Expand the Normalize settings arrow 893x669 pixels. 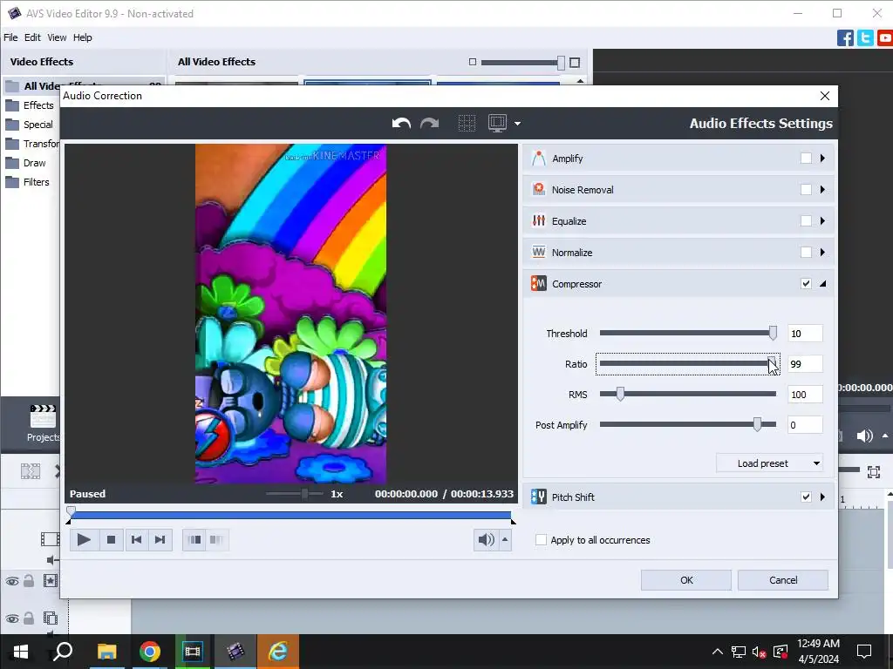[x=822, y=252]
